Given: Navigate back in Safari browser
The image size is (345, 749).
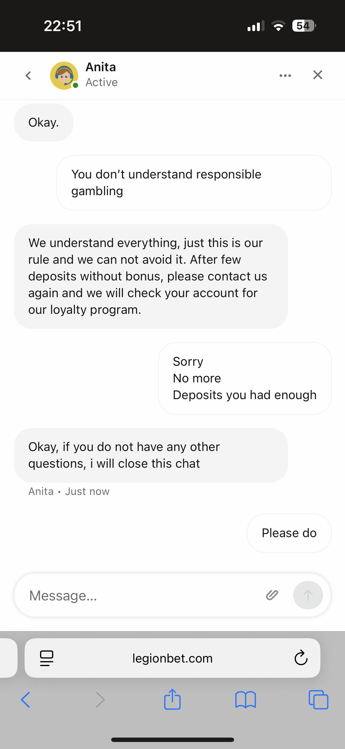Looking at the screenshot, I should click(25, 700).
